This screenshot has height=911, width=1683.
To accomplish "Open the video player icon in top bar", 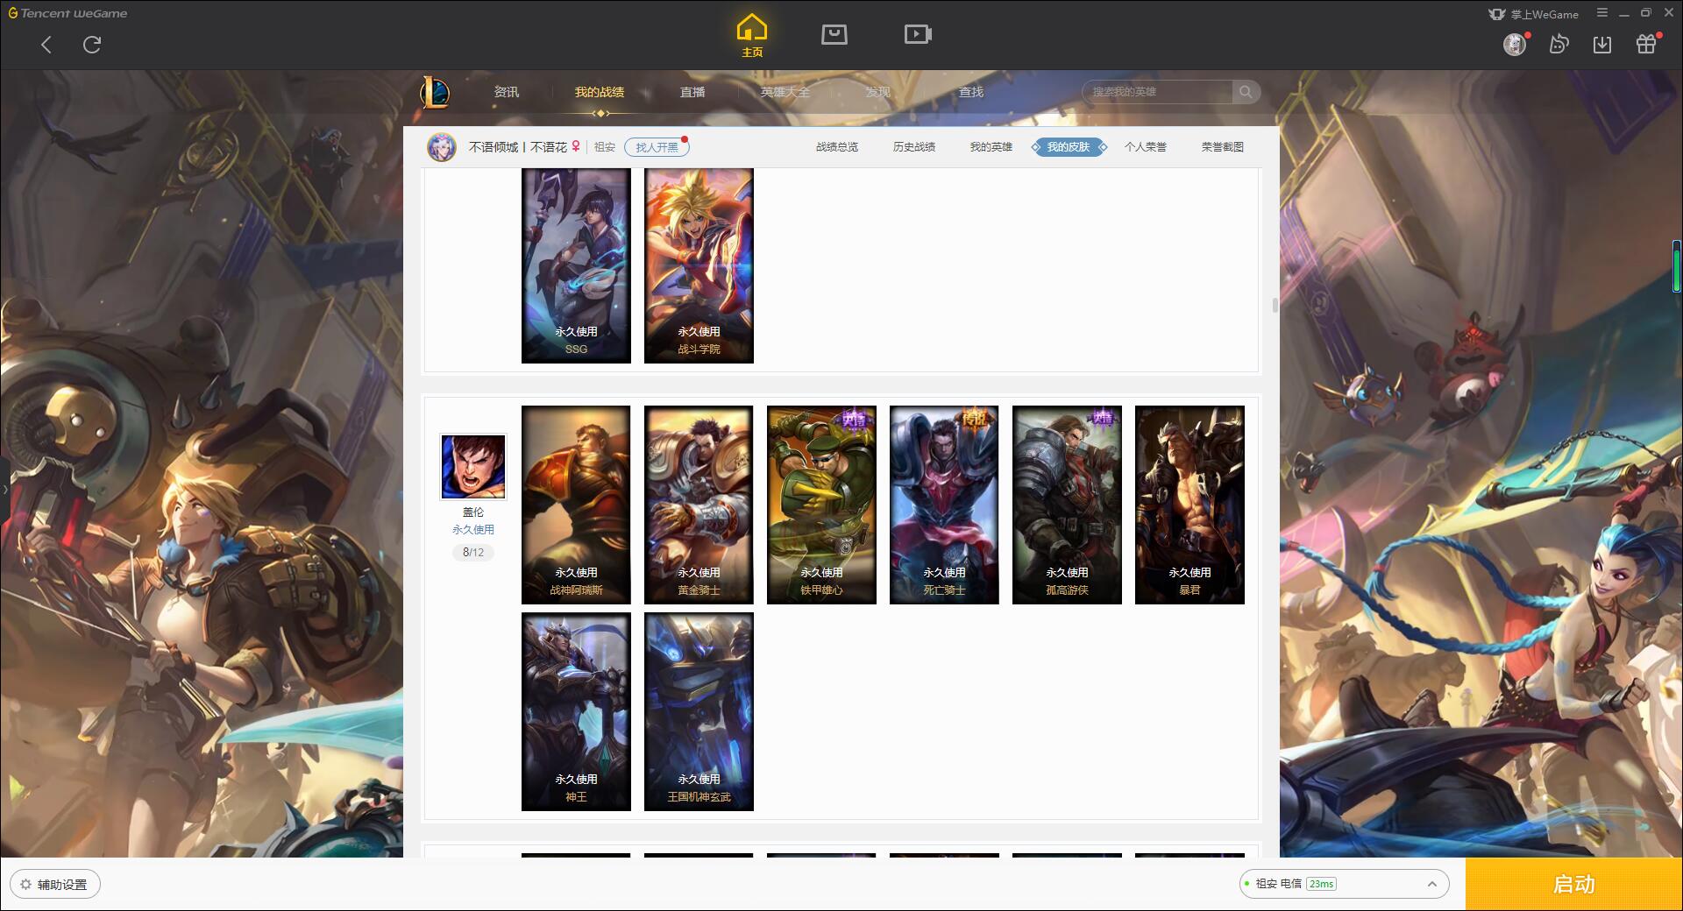I will (x=918, y=34).
